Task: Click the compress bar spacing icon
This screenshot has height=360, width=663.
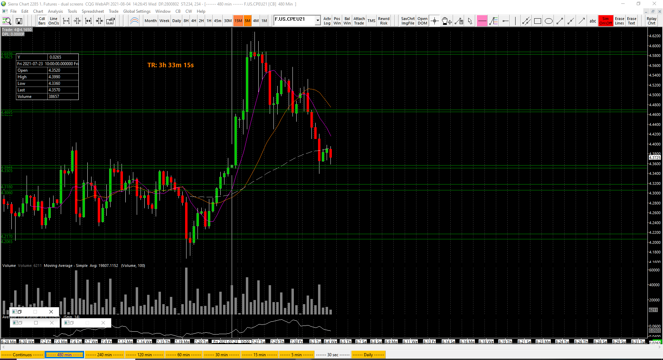Action: coord(77,21)
